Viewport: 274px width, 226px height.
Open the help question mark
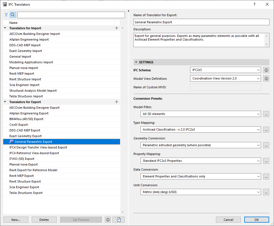[x=254, y=4]
